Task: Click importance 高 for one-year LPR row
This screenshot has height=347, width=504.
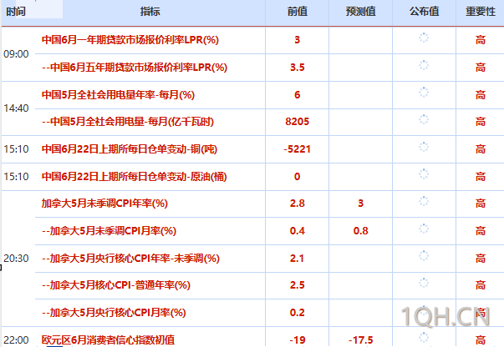Action: pyautogui.click(x=481, y=40)
